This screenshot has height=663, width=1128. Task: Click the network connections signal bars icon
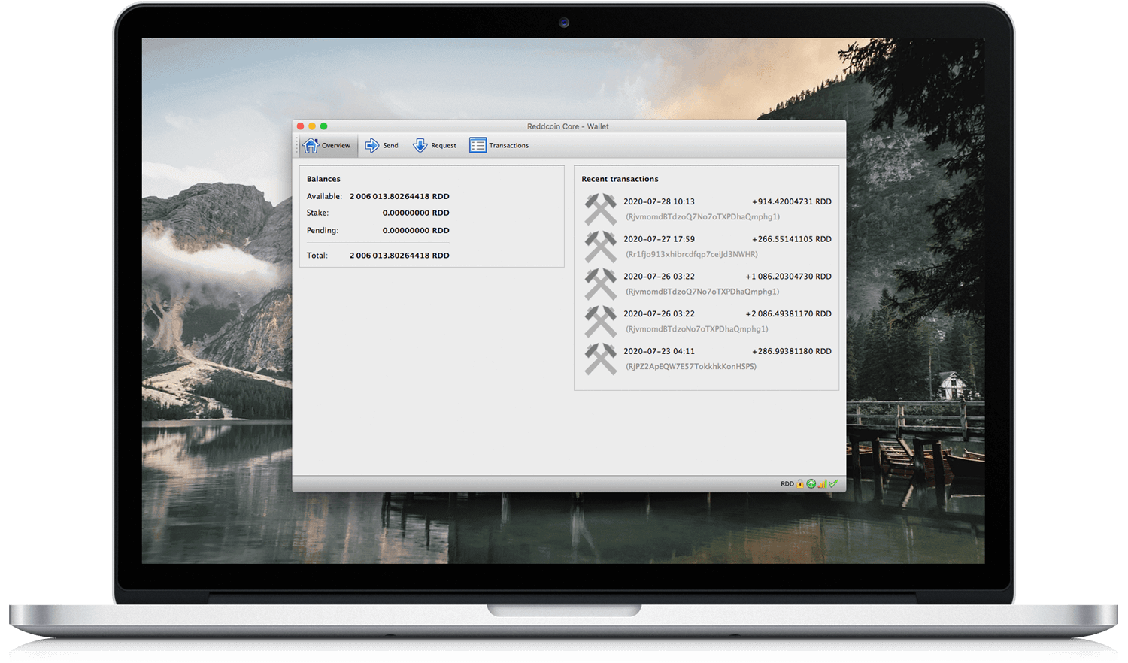pos(822,484)
